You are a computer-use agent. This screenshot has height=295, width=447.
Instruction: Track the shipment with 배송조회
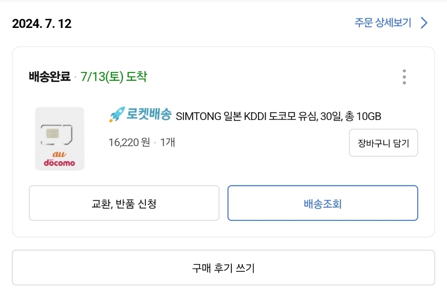(x=323, y=203)
